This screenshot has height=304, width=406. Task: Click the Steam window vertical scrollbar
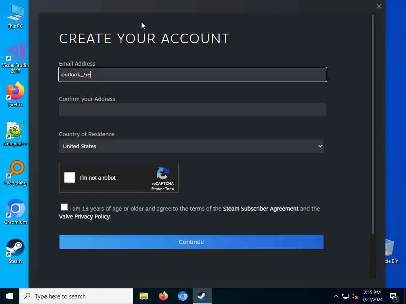pos(373,124)
